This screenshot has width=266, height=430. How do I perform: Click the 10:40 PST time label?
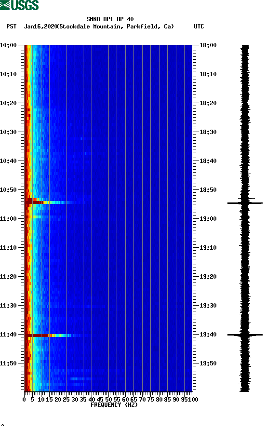[9, 161]
